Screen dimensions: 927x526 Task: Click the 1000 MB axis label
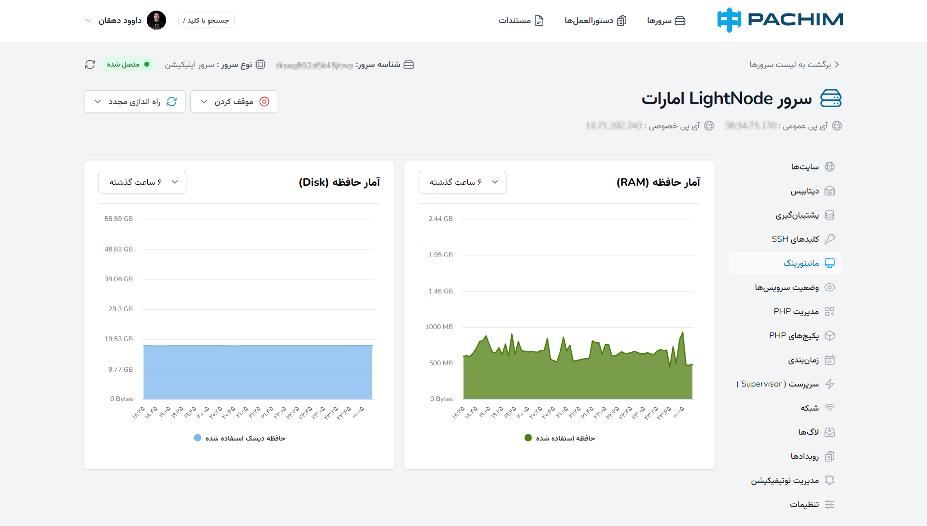click(x=439, y=327)
